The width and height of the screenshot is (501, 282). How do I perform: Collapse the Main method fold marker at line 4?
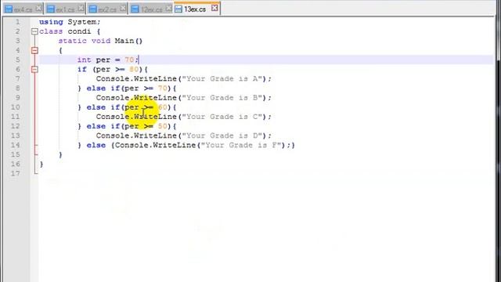(x=34, y=50)
